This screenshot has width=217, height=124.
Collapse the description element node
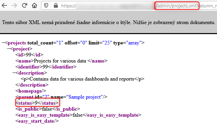(x=14, y=73)
